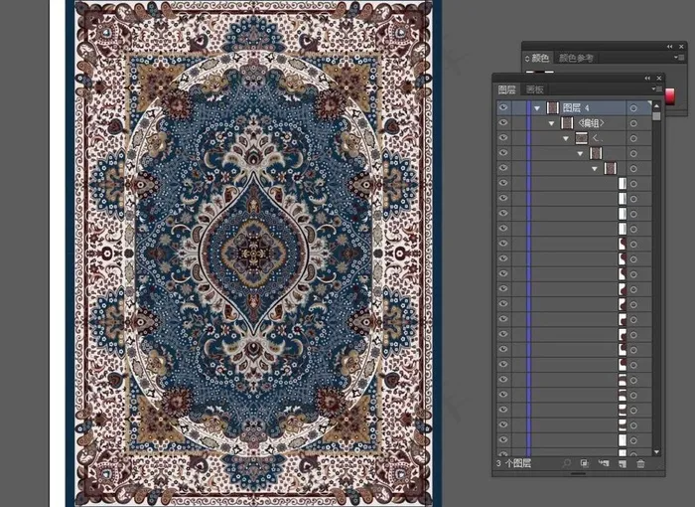
Task: Collapse Layers panel with double-arrow icon
Action: pos(647,78)
